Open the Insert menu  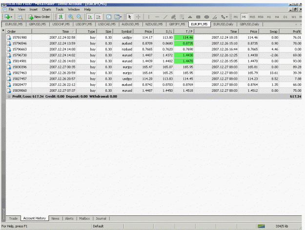(34, 9)
